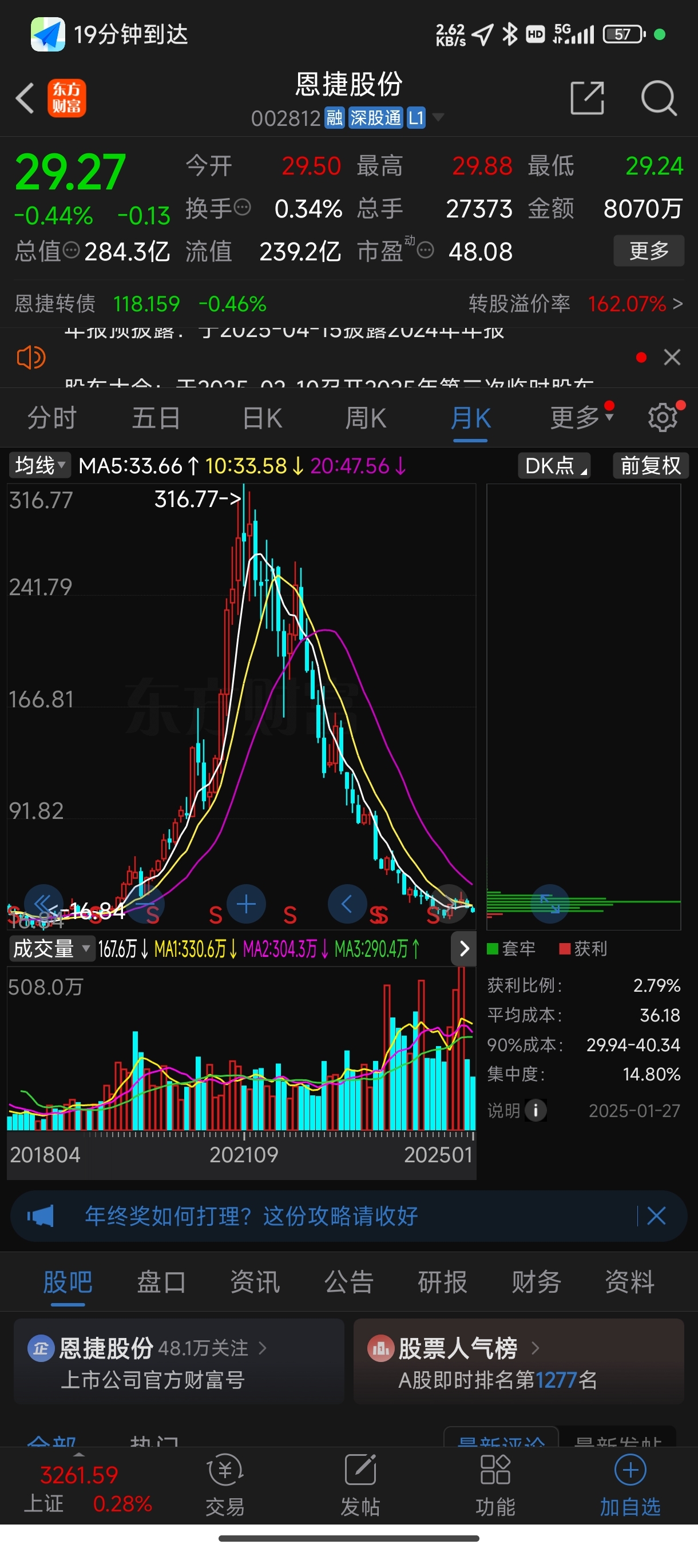The width and height of the screenshot is (698, 1552).
Task: Open 说明 info icon
Action: pyautogui.click(x=536, y=1110)
